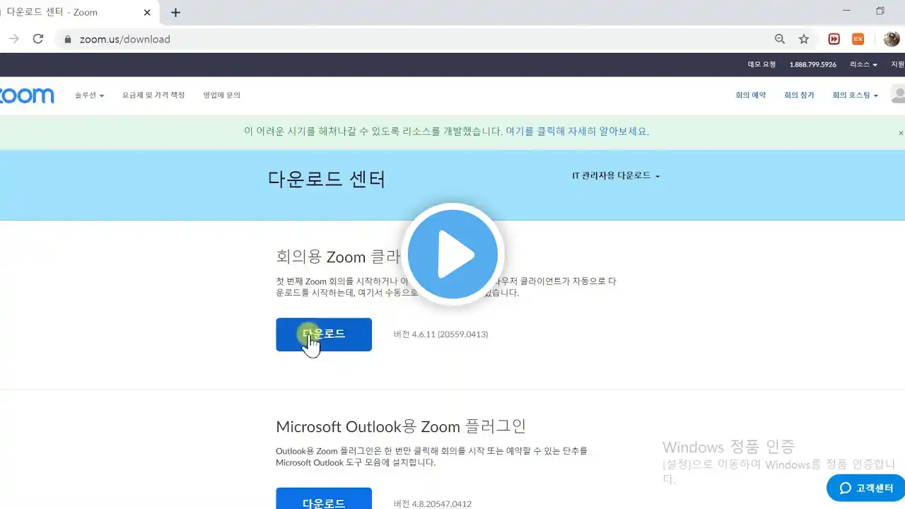Click phone number 1.888.799.5926
This screenshot has width=905, height=509.
(813, 64)
